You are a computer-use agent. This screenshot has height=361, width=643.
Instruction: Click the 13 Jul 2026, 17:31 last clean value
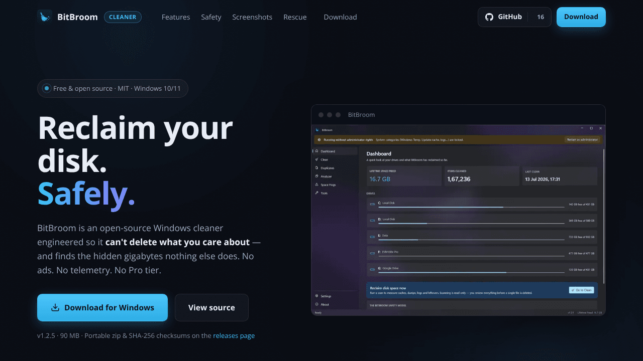[543, 179]
